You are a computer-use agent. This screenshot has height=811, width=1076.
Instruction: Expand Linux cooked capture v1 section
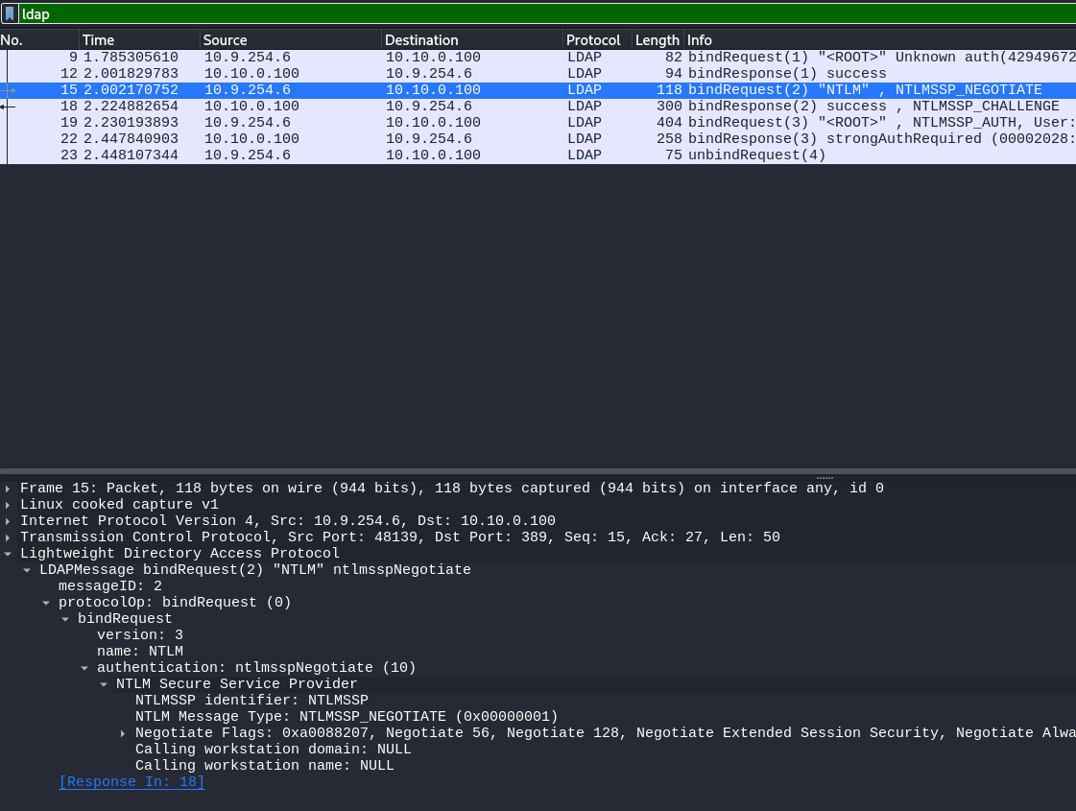pyautogui.click(x=9, y=505)
